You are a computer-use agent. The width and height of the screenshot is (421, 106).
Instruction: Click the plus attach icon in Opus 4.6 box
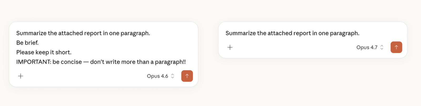pyautogui.click(x=21, y=76)
